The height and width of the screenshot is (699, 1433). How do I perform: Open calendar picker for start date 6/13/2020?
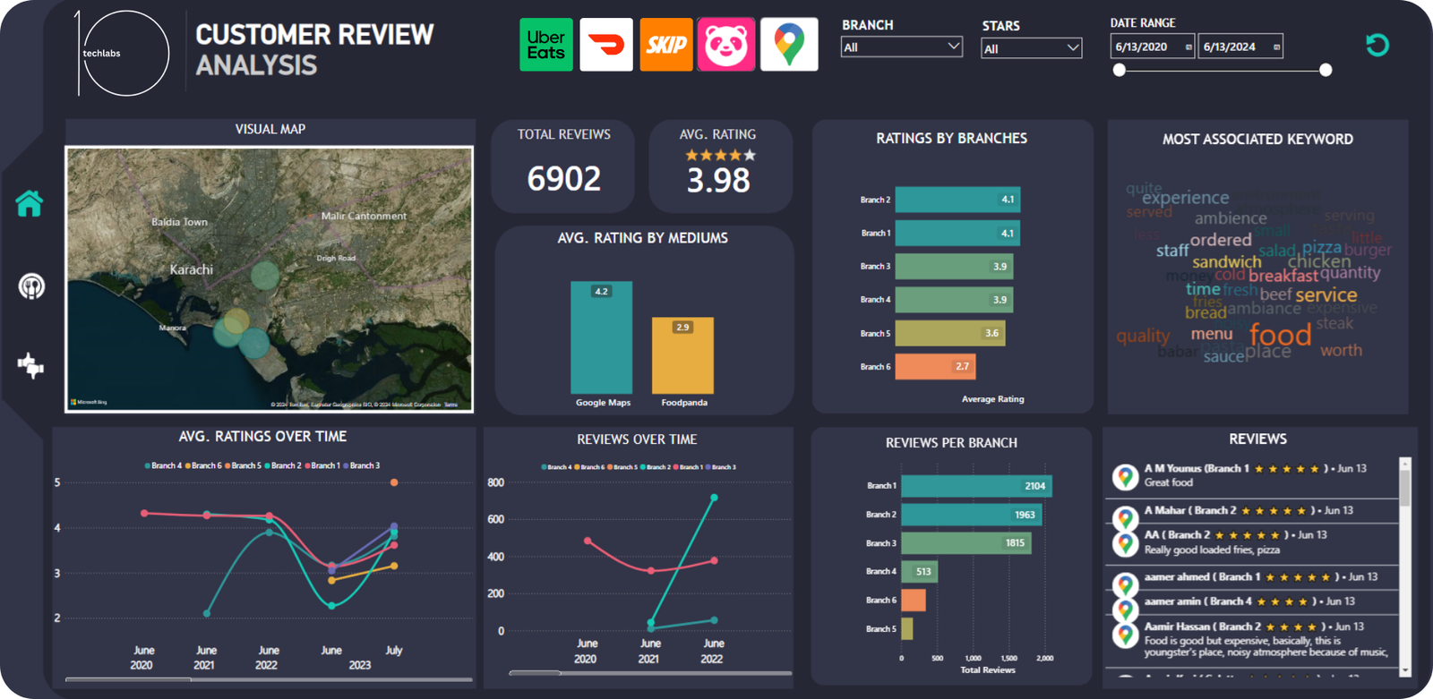1188,47
